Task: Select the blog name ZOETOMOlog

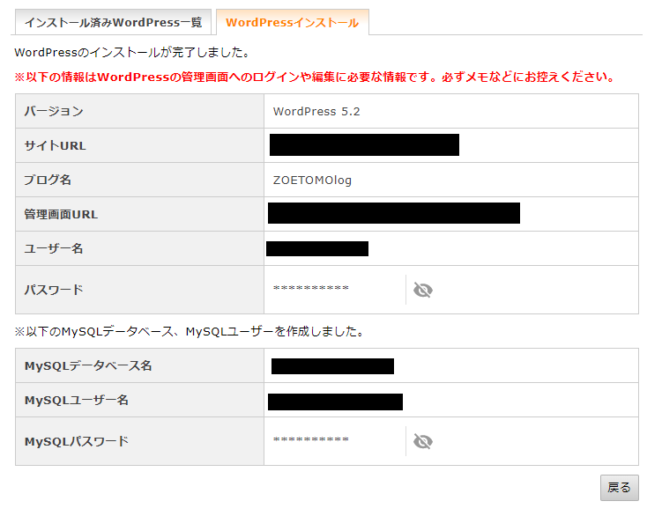Action: (x=312, y=181)
